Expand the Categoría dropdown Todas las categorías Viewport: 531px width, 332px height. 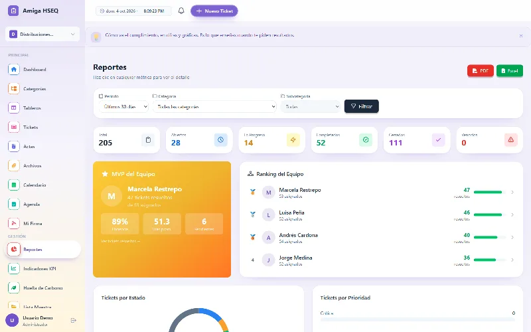tap(214, 107)
